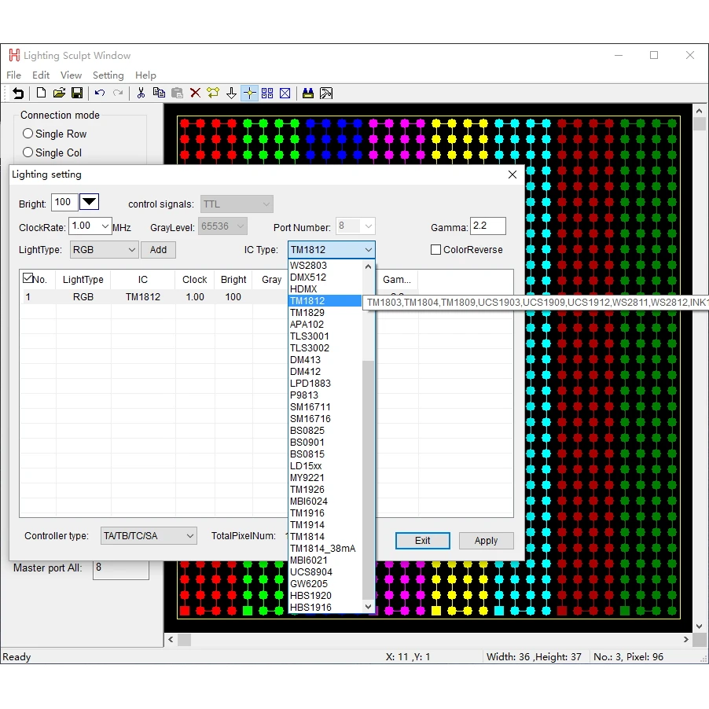This screenshot has width=709, height=709.
Task: Choose WS2803 from IC Type list
Action: tap(325, 266)
